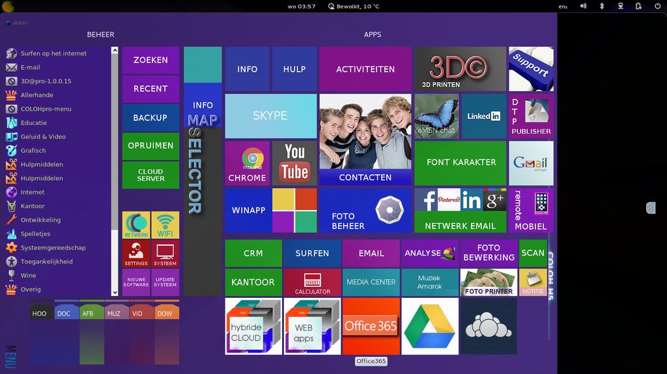Open the Notitie sticky note tile
Viewport: 667px width, 374px height.
click(533, 282)
